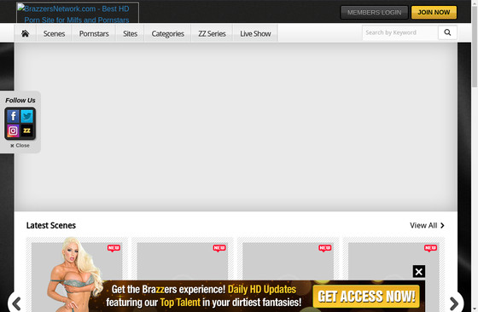Open the ZZ Series menu item
The height and width of the screenshot is (312, 478).
pyautogui.click(x=212, y=33)
